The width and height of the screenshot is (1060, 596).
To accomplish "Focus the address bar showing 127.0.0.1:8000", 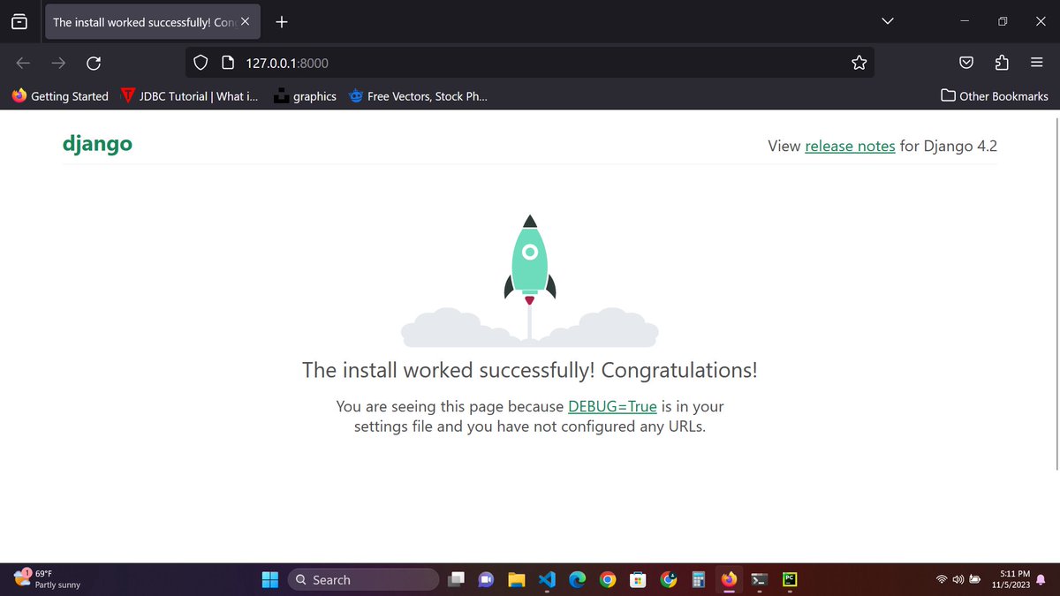I will coord(530,63).
